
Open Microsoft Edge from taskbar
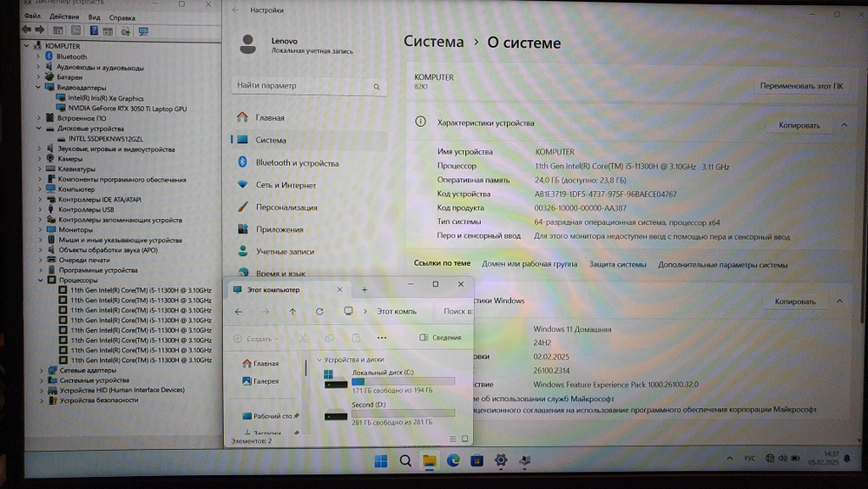453,460
